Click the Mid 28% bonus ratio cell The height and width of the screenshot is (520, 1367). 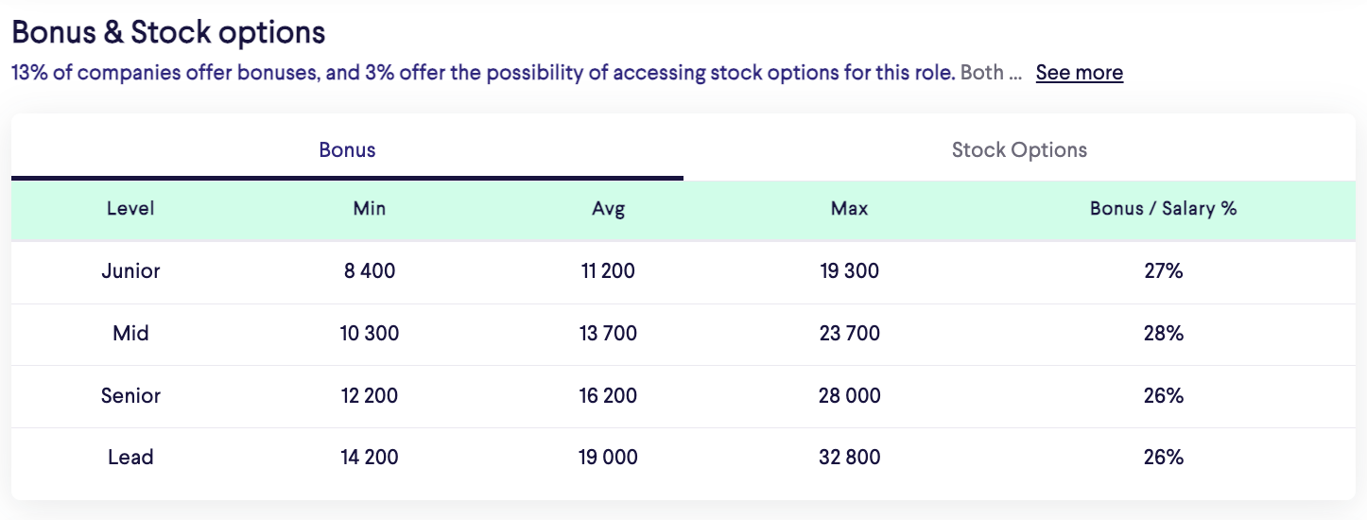point(1164,334)
